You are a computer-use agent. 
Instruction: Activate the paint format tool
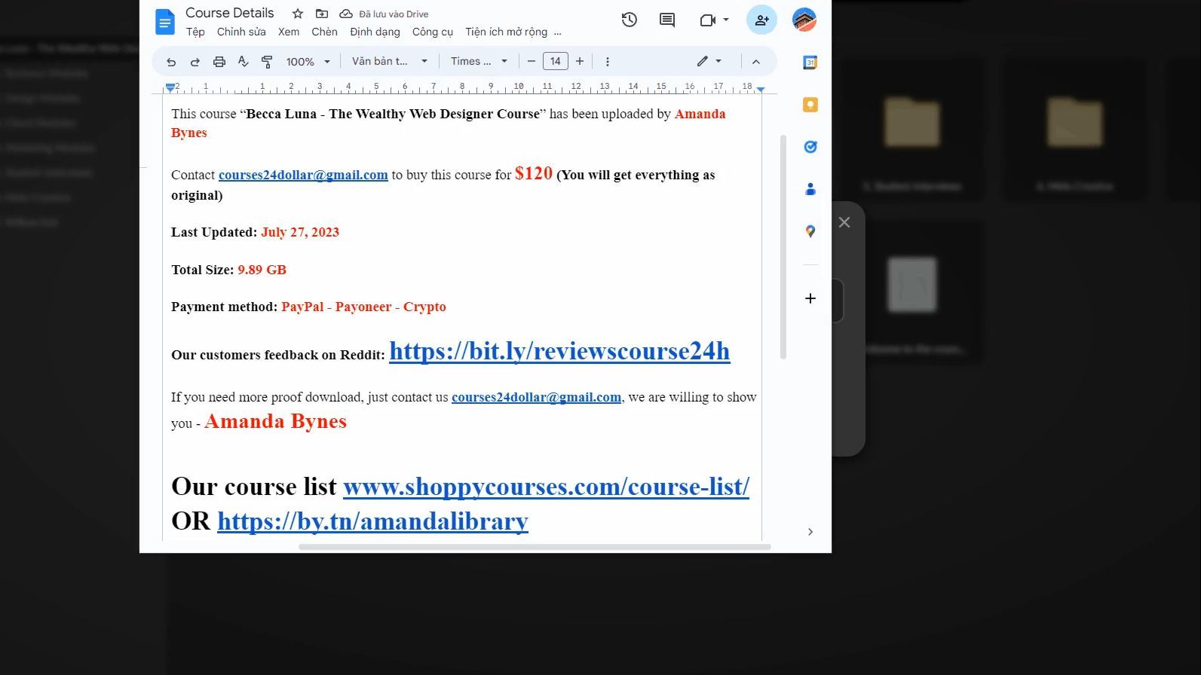pyautogui.click(x=267, y=62)
